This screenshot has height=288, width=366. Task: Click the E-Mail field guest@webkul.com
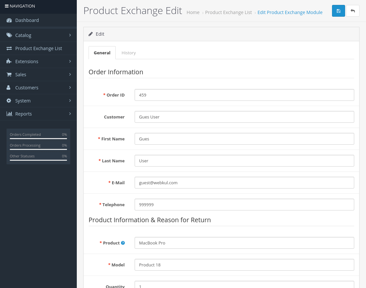point(244,183)
